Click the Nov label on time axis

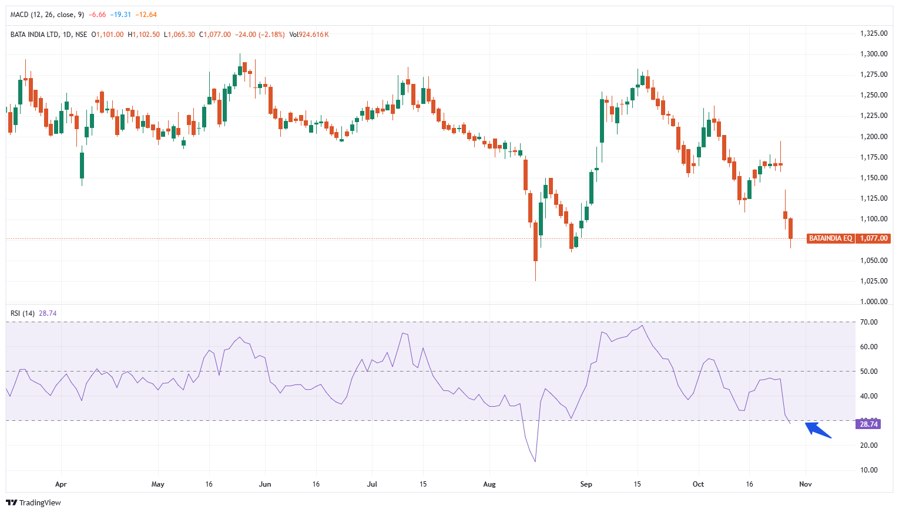pos(805,484)
